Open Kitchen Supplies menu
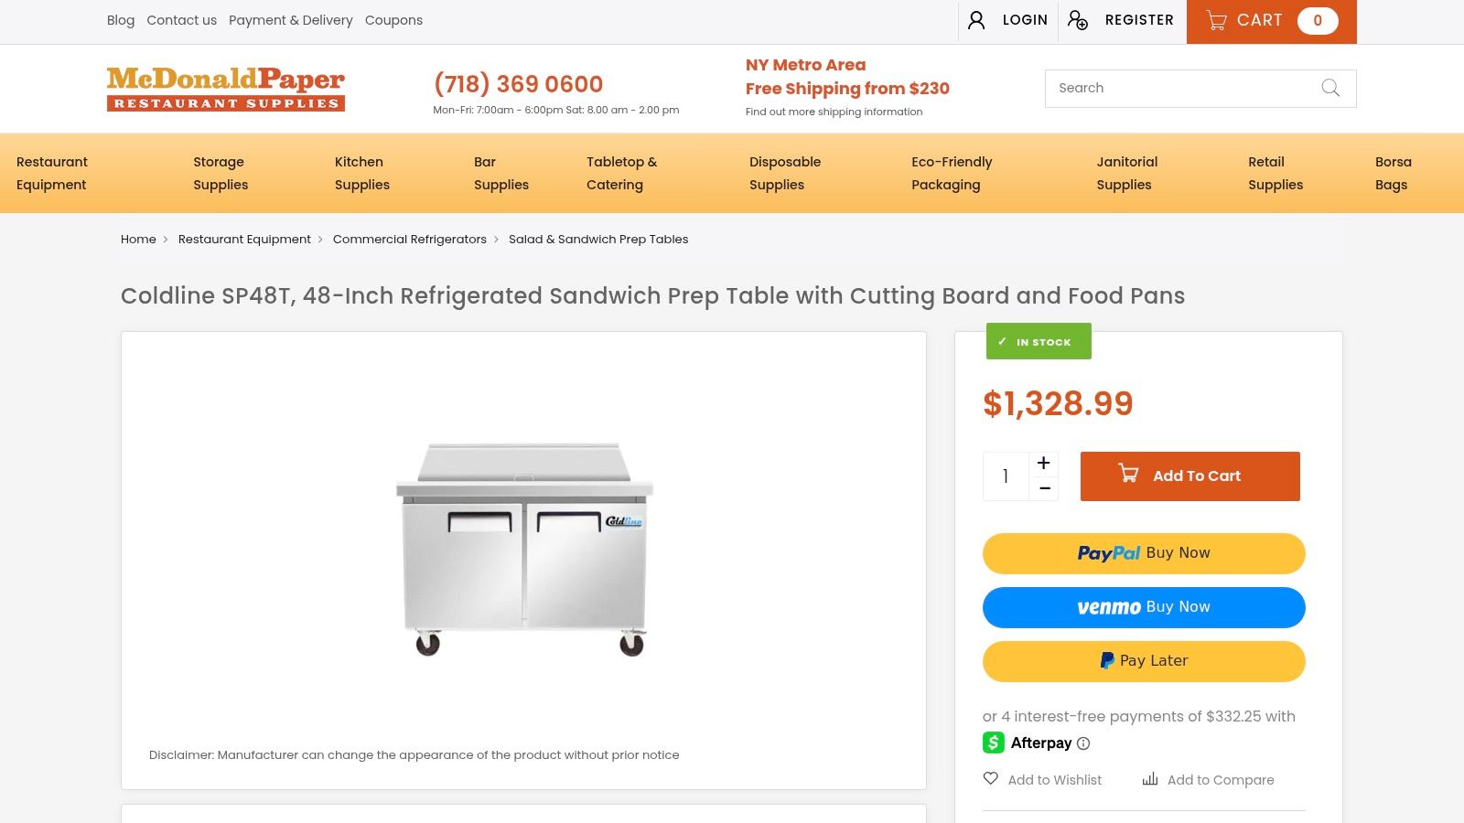The width and height of the screenshot is (1464, 823). coord(362,173)
